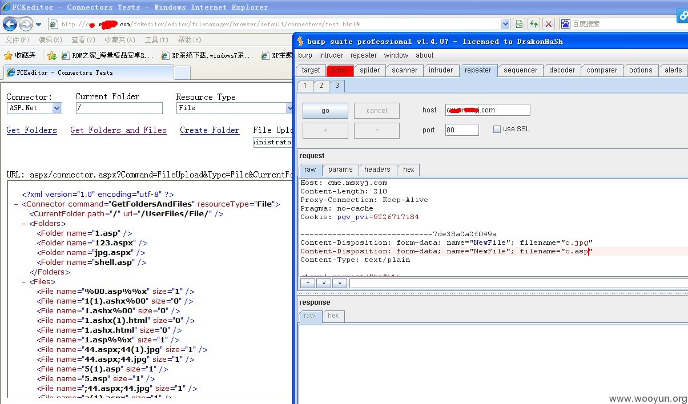688x404 pixels.
Task: Open the 编辑(E) menu
Action: 50,40
